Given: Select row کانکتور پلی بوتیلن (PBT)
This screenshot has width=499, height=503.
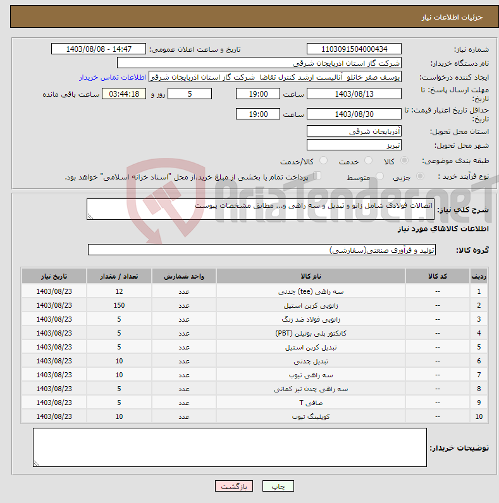Looking at the screenshot, I should [x=255, y=333].
